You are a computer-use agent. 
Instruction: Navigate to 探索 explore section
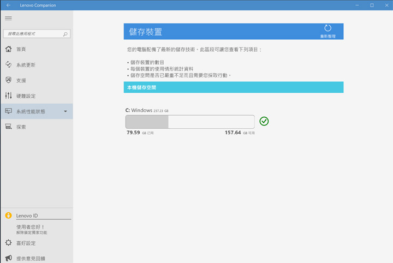coord(21,127)
